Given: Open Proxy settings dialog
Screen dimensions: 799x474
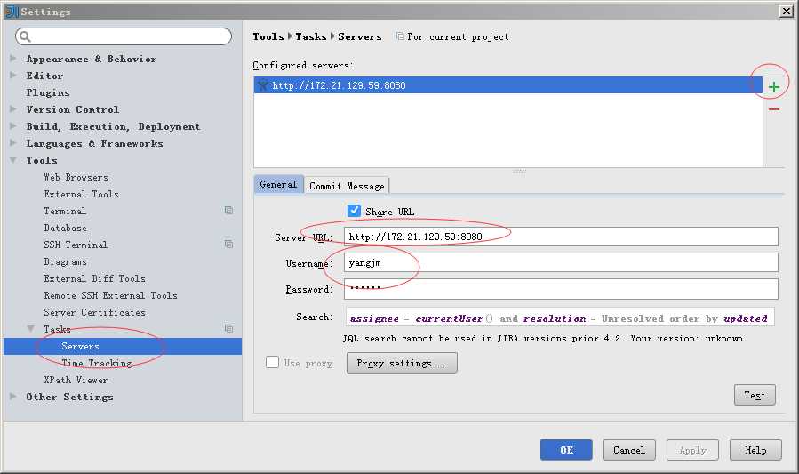Looking at the screenshot, I should (x=402, y=363).
